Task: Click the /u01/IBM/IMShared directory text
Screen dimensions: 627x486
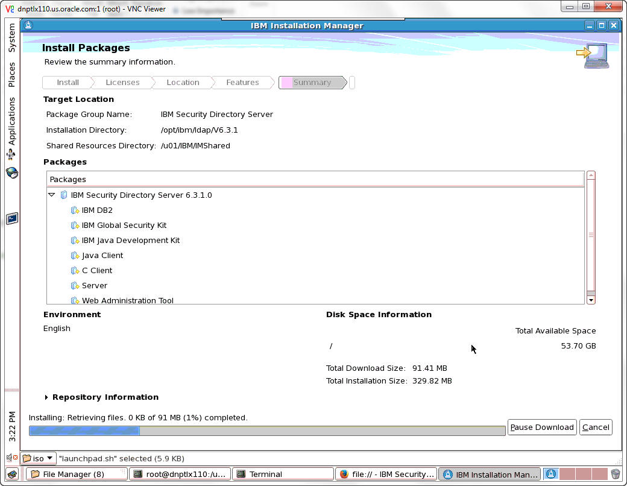Action: 195,145
